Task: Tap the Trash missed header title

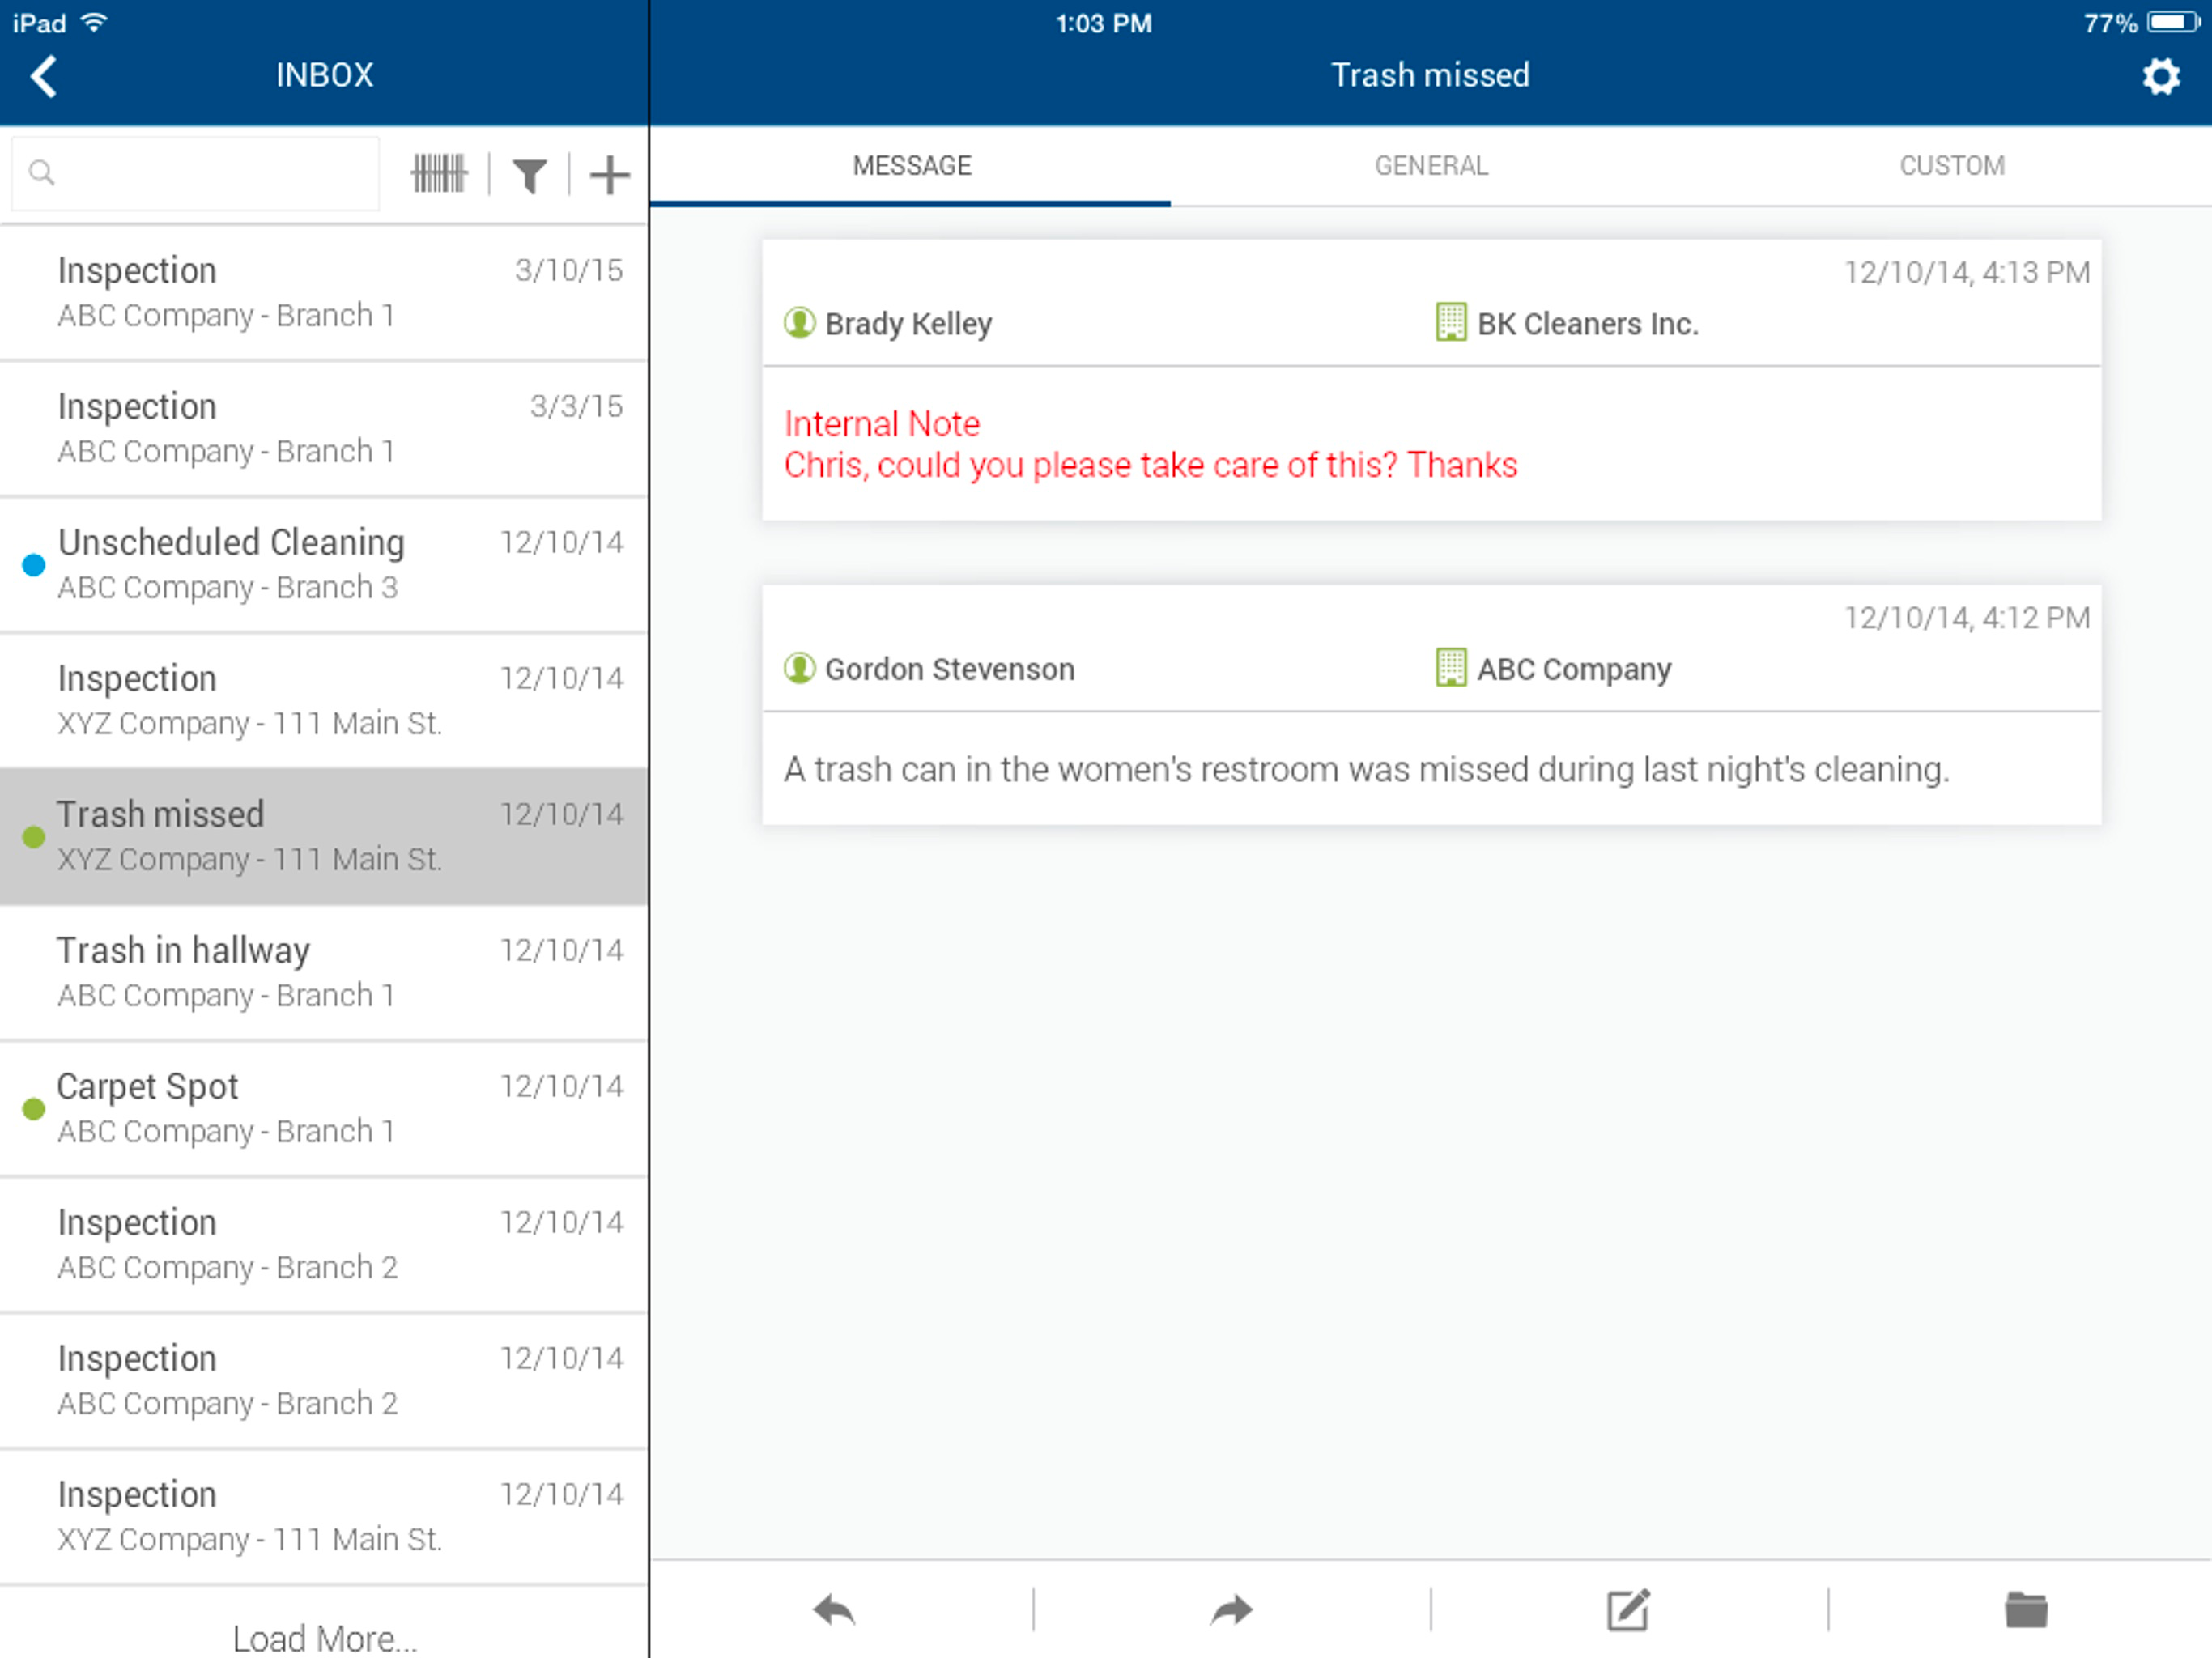Action: [x=1430, y=76]
